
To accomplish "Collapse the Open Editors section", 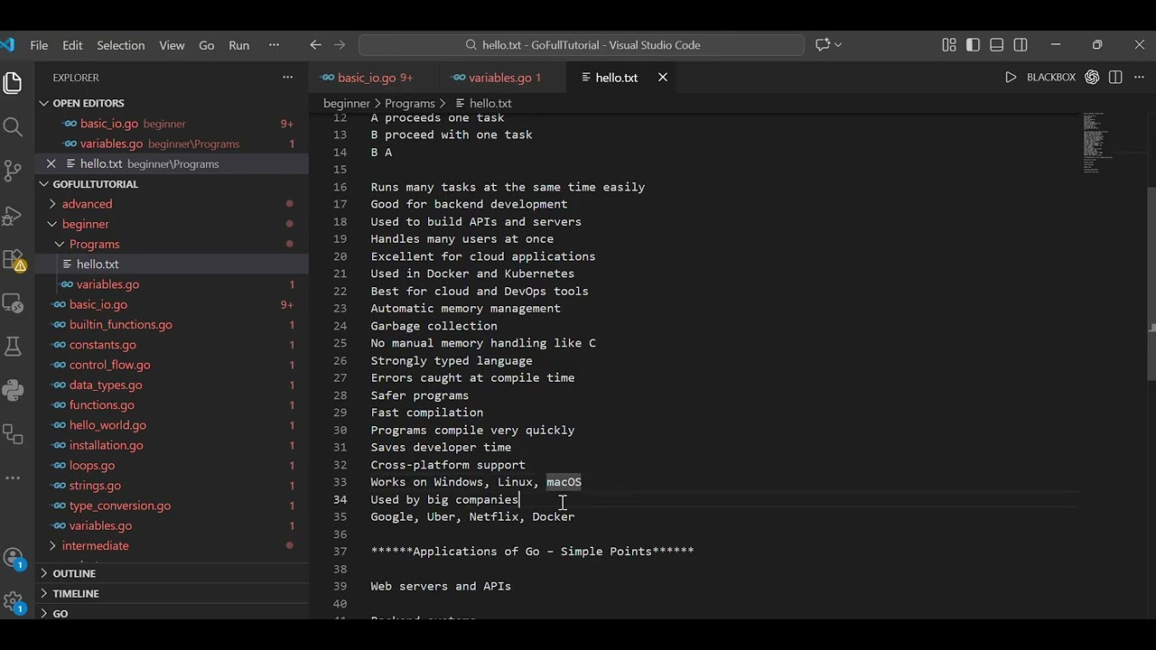I will 87,103.
